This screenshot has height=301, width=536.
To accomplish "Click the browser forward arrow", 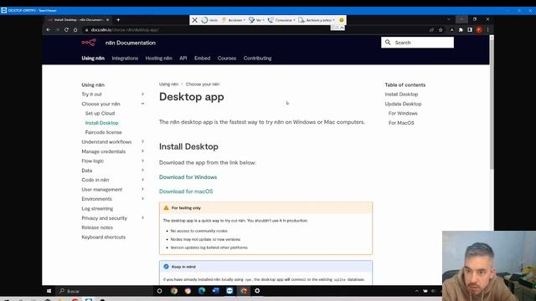I will point(57,30).
